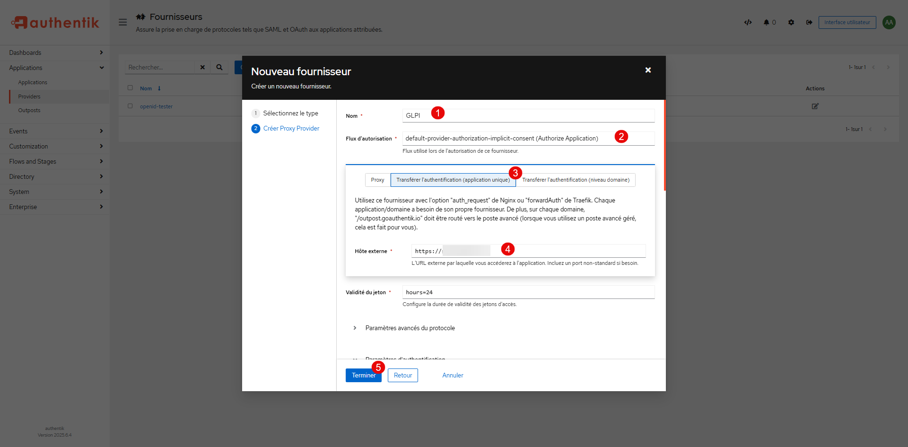This screenshot has height=447, width=908.
Task: Click the Annuler link
Action: click(x=453, y=375)
